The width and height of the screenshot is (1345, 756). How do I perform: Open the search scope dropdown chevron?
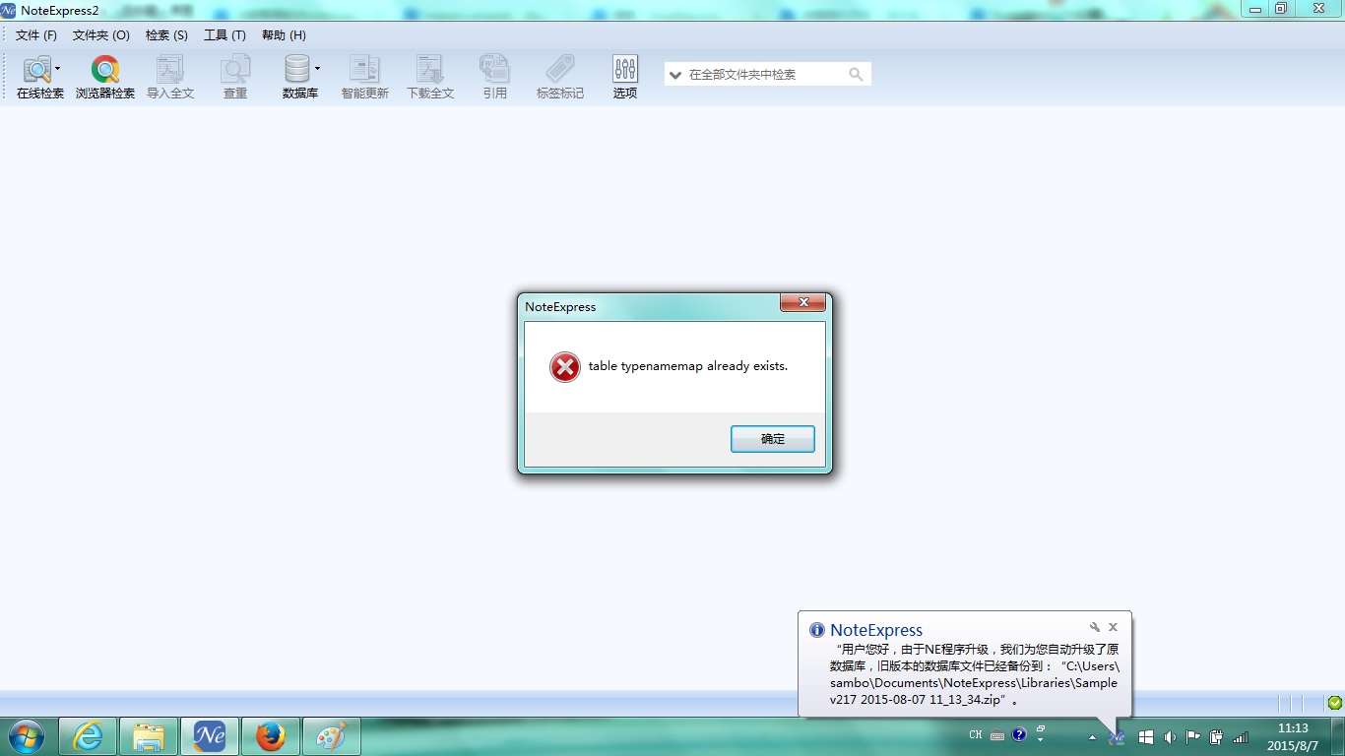click(x=675, y=75)
